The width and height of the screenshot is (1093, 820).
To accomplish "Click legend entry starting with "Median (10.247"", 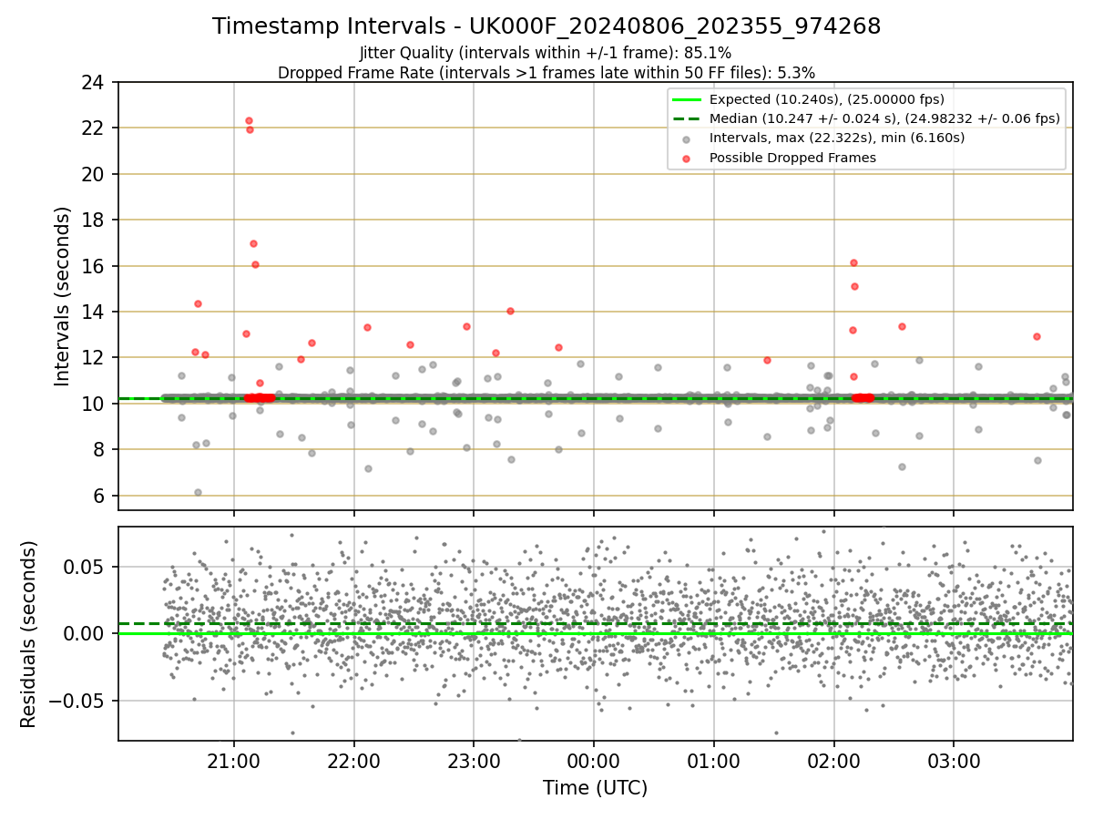I will click(x=884, y=118).
